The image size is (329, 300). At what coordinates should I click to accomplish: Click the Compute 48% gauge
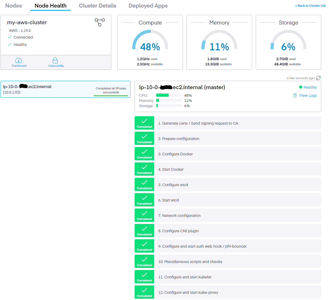click(150, 42)
